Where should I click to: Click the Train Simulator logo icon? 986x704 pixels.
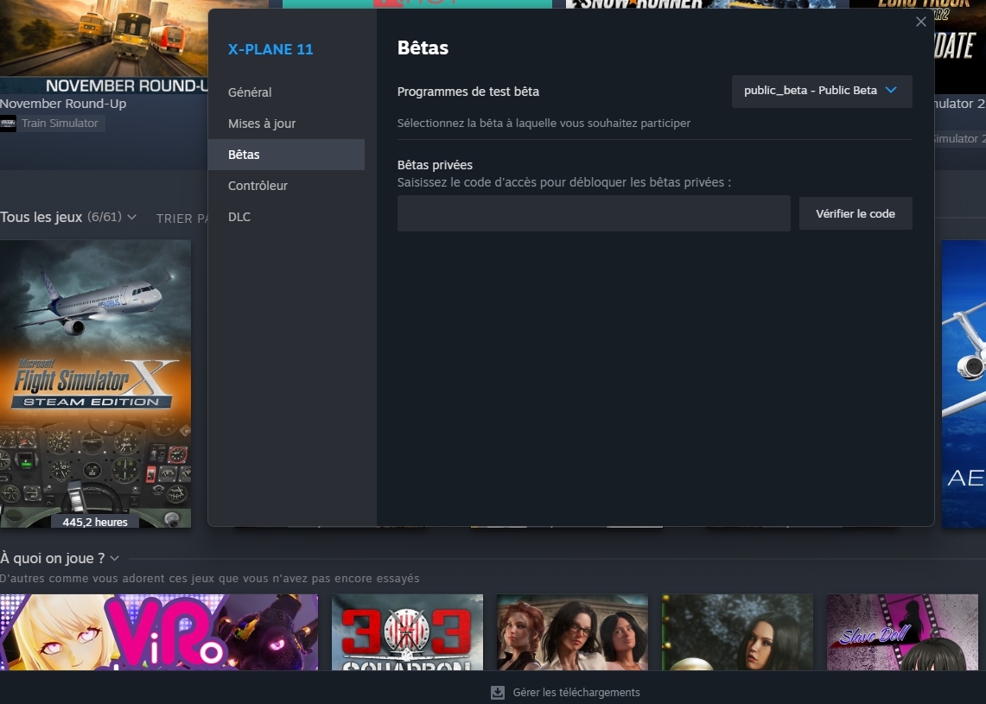click(x=8, y=124)
